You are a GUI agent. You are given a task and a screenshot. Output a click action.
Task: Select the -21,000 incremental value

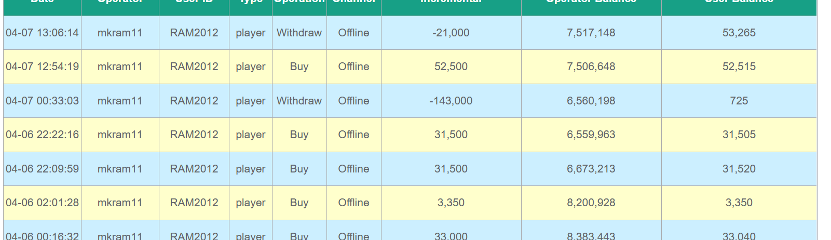point(451,33)
